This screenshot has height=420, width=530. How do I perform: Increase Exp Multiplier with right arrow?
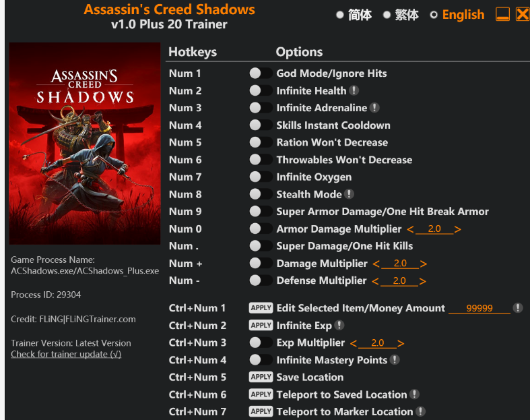[x=401, y=344]
